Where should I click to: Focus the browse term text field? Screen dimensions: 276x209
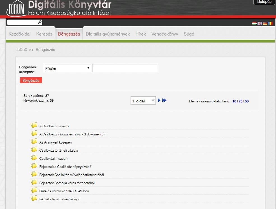pyautogui.click(x=125, y=68)
